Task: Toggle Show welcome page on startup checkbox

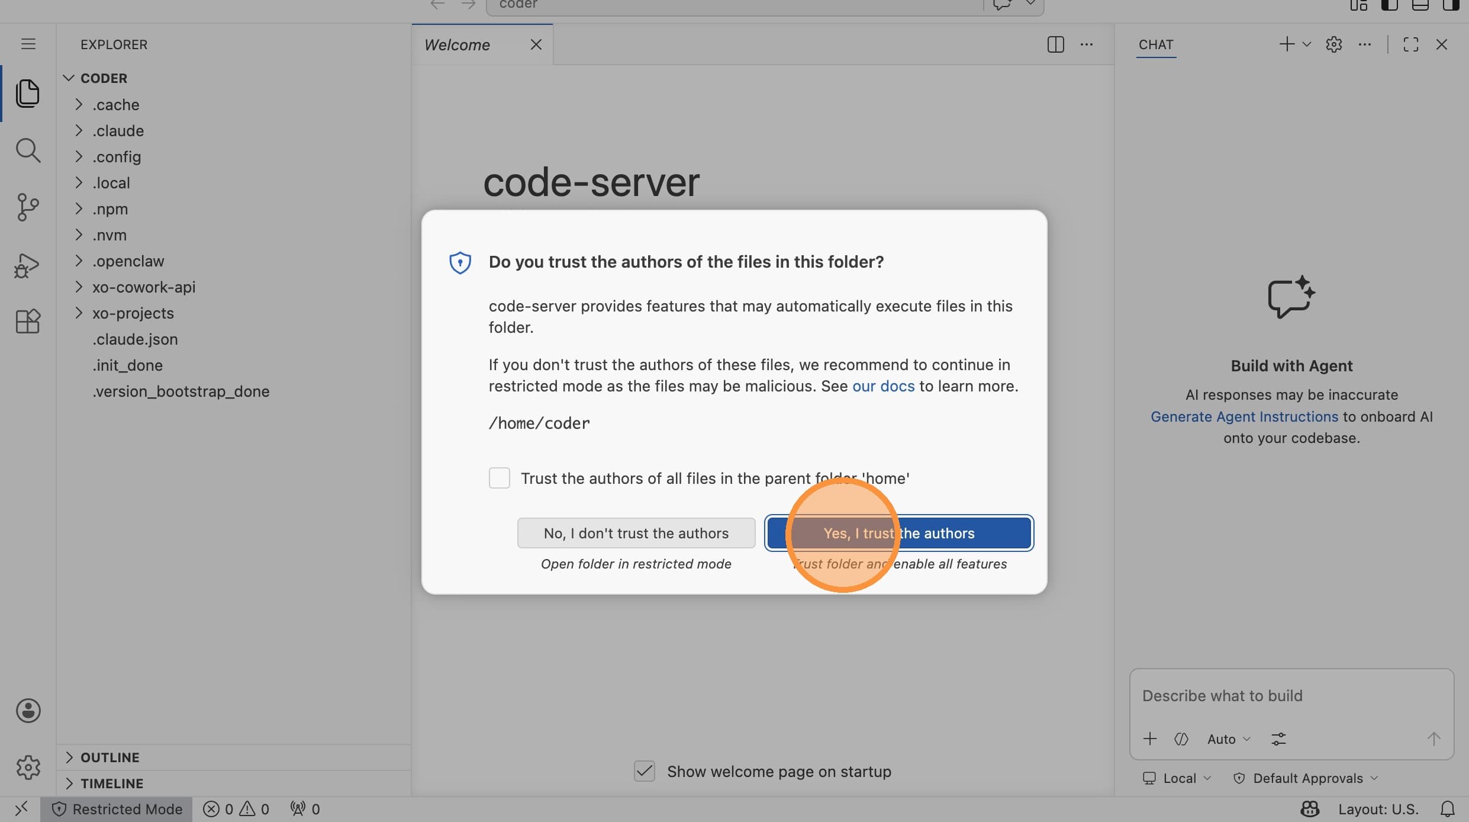Action: (x=644, y=771)
